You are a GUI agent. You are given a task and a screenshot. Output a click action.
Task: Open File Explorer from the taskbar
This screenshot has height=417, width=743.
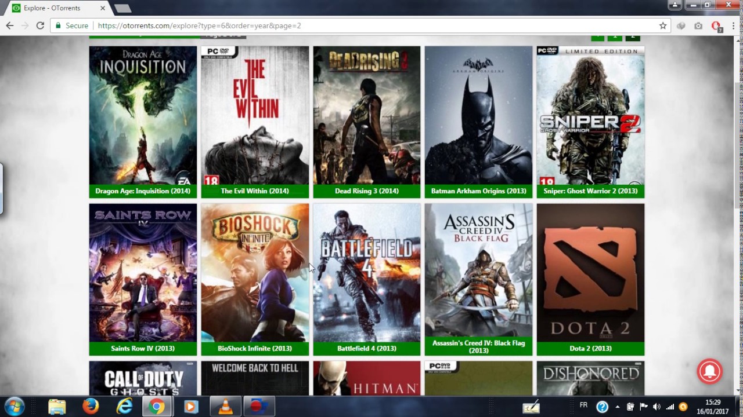[x=57, y=407]
